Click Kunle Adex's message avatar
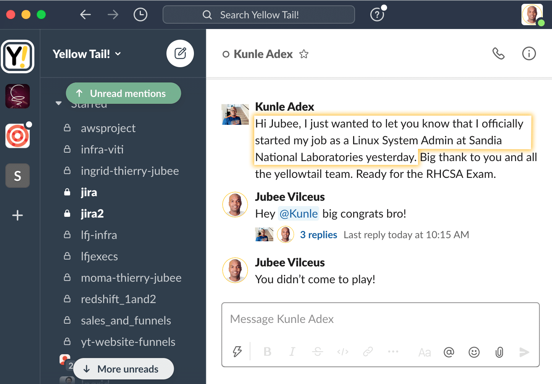552x384 pixels. click(x=235, y=114)
